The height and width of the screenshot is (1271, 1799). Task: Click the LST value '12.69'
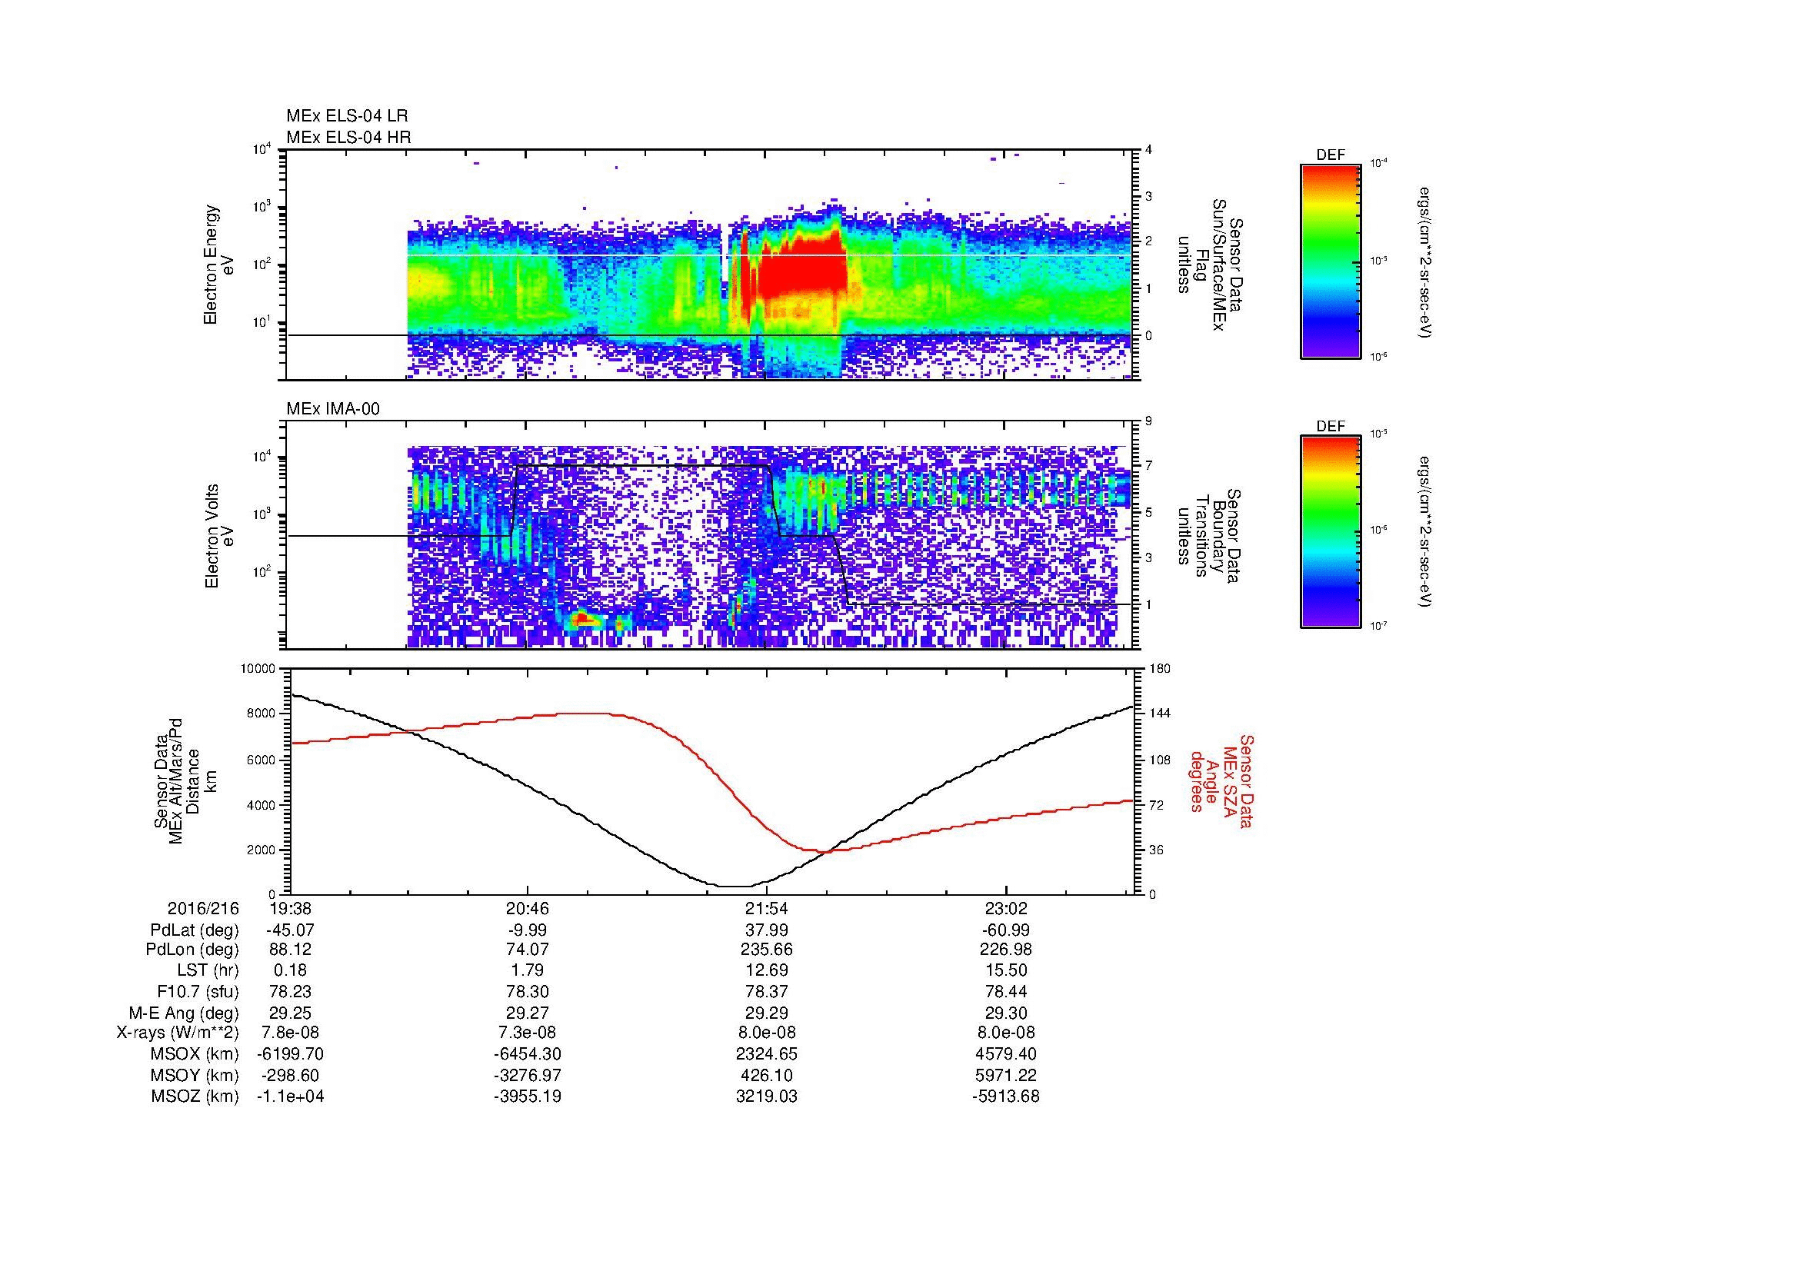click(x=766, y=971)
